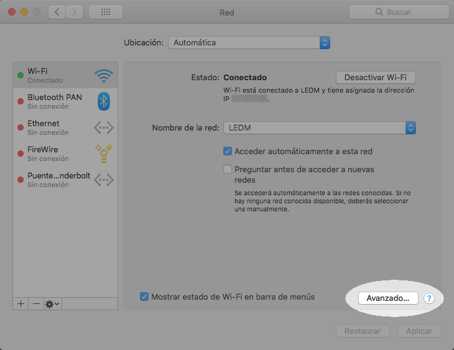The width and height of the screenshot is (454, 350).
Task: Click the Aplicar button
Action: click(419, 331)
